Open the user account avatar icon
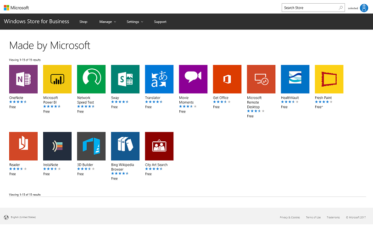Viewport: 373px width, 230px height. click(x=364, y=8)
